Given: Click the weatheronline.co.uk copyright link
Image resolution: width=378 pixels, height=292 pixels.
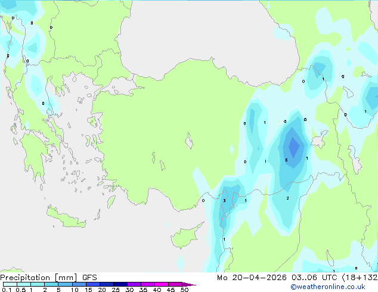Looking at the screenshot, I should pos(328,287).
